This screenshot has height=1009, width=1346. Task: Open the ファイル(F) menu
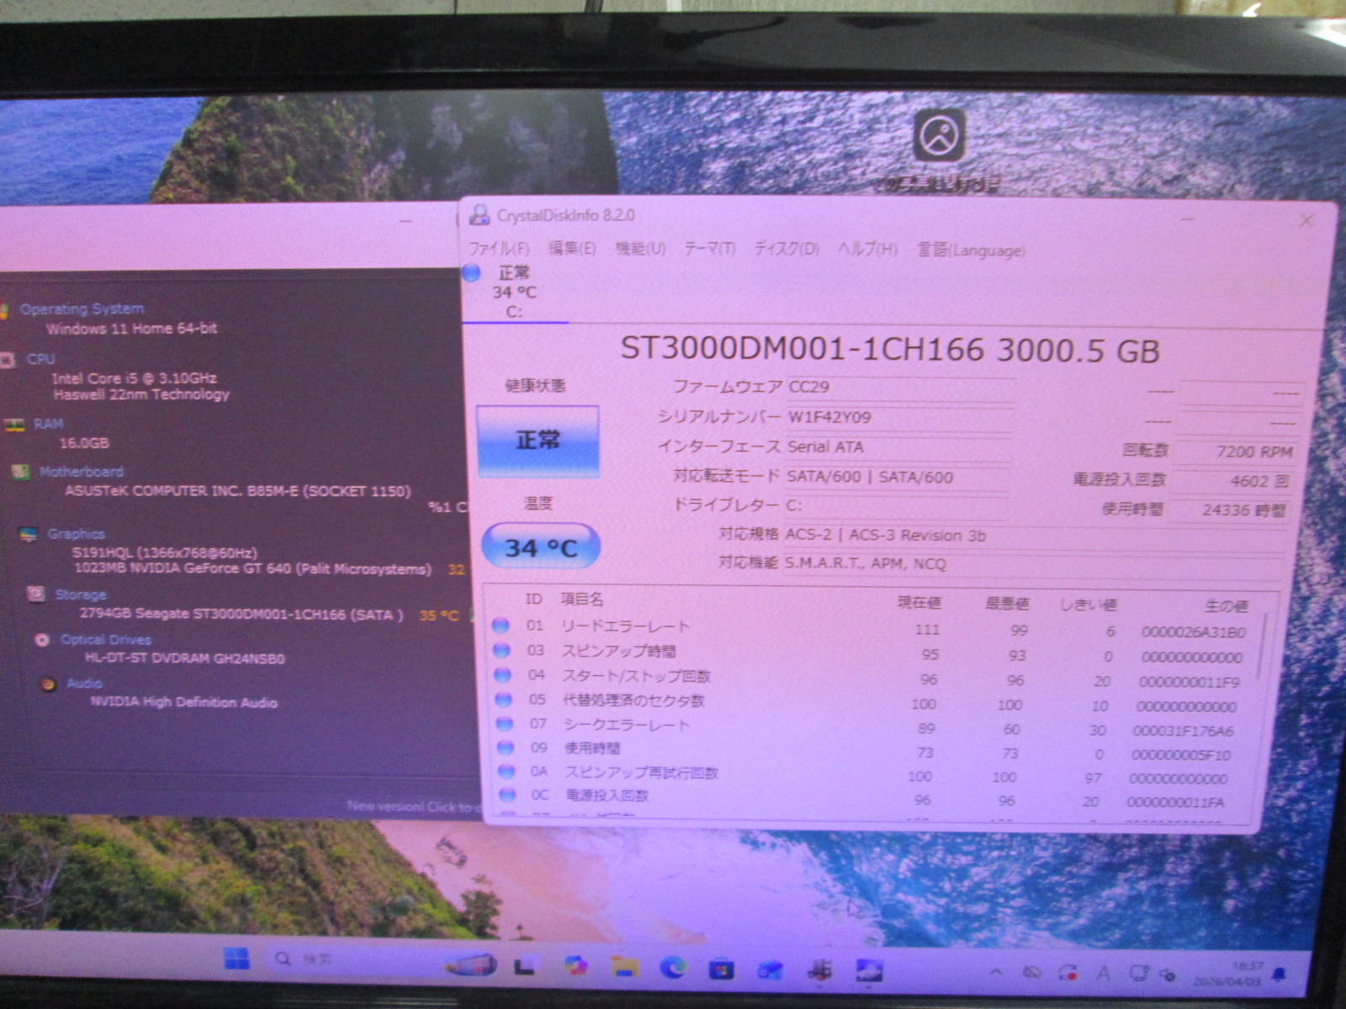pos(498,249)
